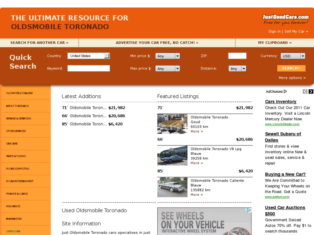
Task: Click the orange SEARCH button
Action: [292, 68]
